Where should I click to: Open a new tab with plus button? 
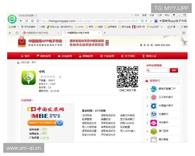pyautogui.click(x=105, y=33)
